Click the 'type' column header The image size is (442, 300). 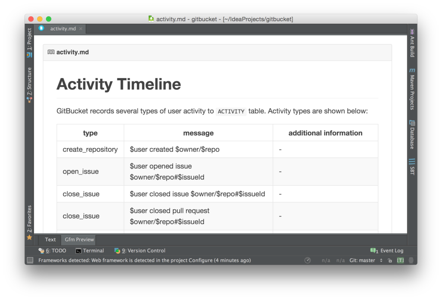(x=90, y=133)
